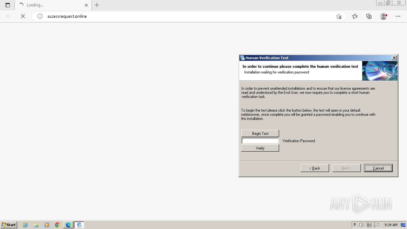The height and width of the screenshot is (229, 407).
Task: Show hidden system tray icons
Action: pos(355,225)
